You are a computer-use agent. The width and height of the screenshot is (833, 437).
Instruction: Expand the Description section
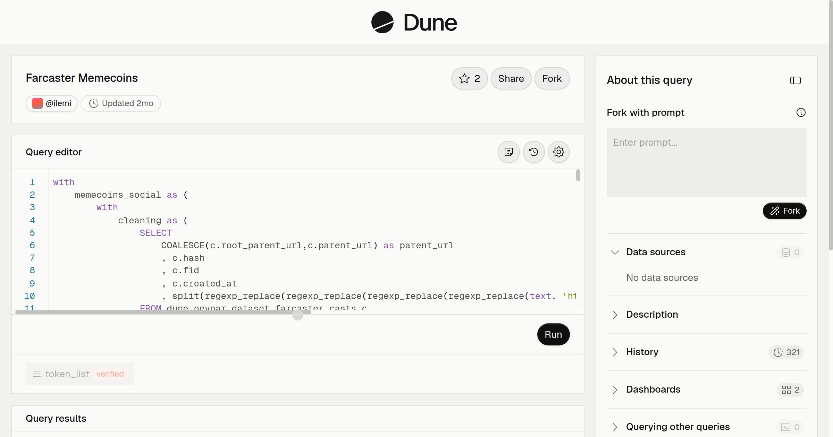615,315
